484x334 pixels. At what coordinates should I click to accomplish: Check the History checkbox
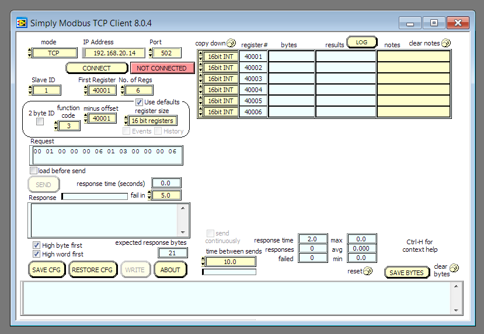[158, 131]
